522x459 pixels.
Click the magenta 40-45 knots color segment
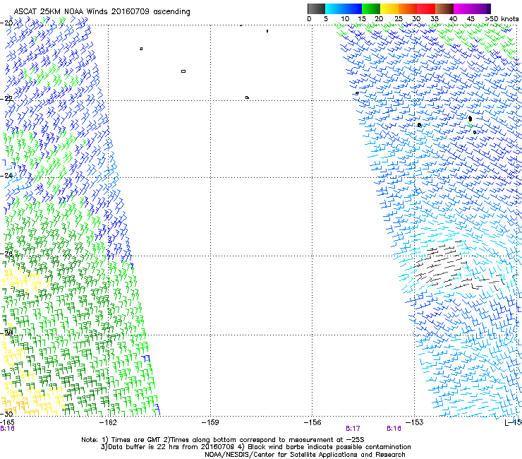(x=463, y=8)
